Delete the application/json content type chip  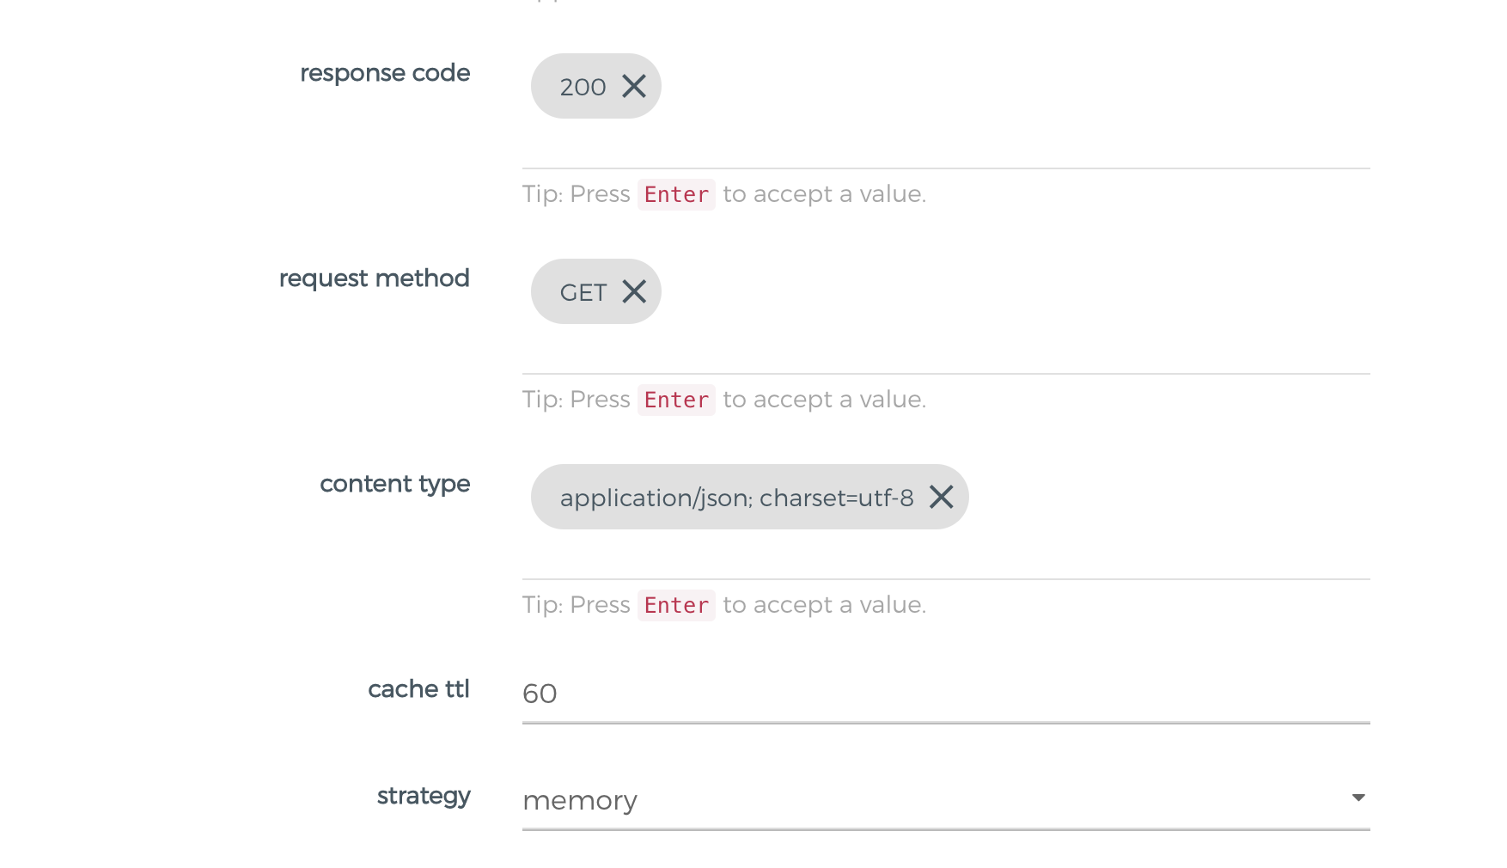click(x=942, y=497)
